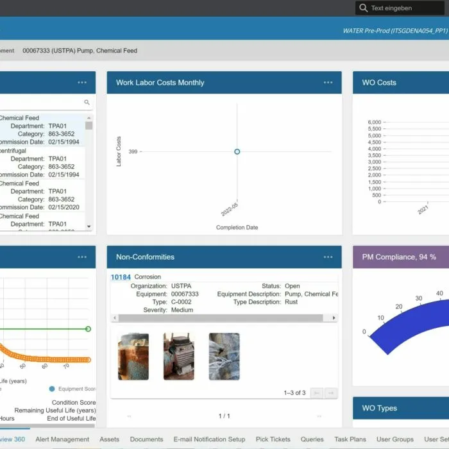This screenshot has width=449, height=449.
Task: Open the pump motor photo thumbnail
Action: [x=179, y=357]
